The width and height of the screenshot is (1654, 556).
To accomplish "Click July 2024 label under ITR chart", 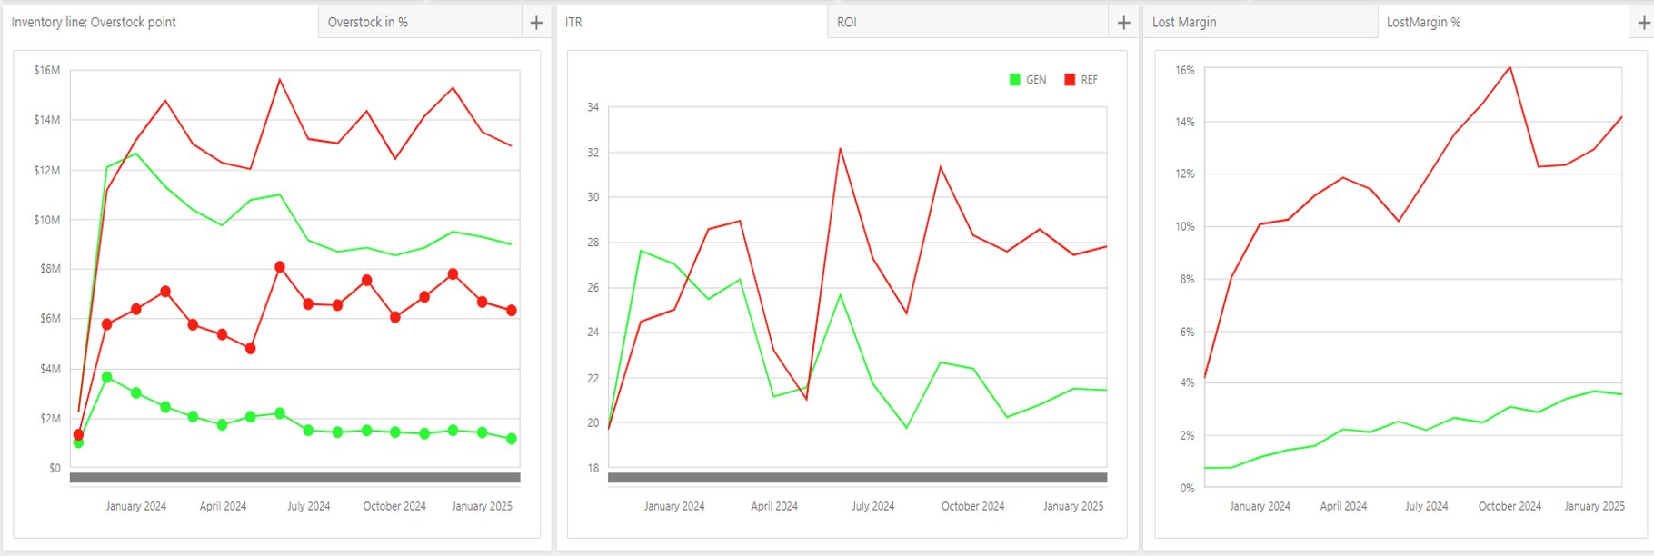I will pyautogui.click(x=872, y=506).
